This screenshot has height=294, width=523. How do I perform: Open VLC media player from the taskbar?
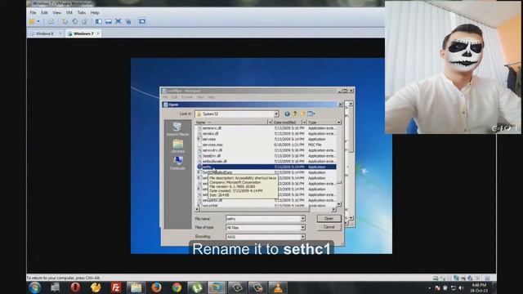278,287
